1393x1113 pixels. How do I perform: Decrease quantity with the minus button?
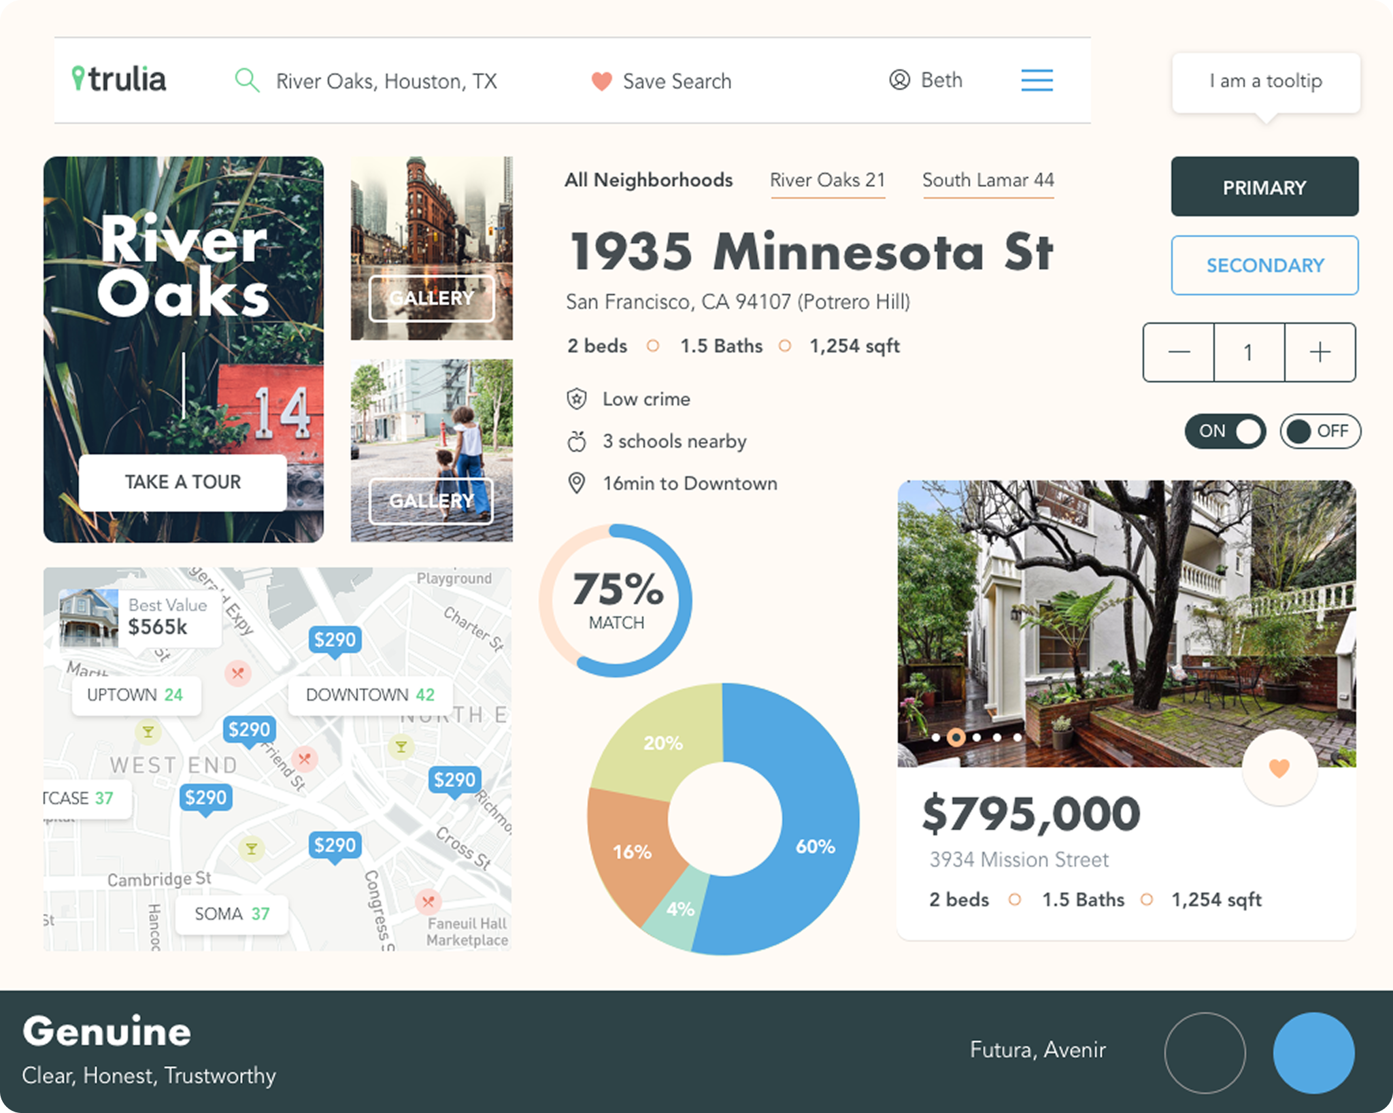[x=1179, y=352]
